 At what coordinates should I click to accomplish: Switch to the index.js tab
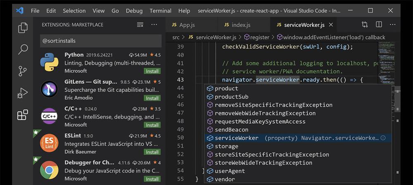click(244, 25)
